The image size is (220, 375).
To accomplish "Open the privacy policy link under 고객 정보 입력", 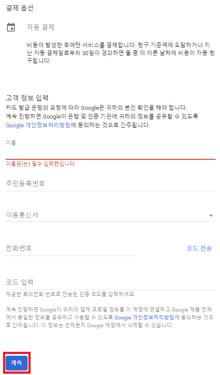I will point(38,125).
